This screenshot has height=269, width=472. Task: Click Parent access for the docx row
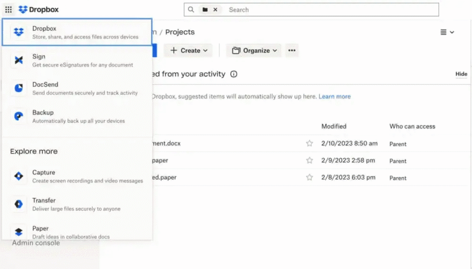click(398, 144)
